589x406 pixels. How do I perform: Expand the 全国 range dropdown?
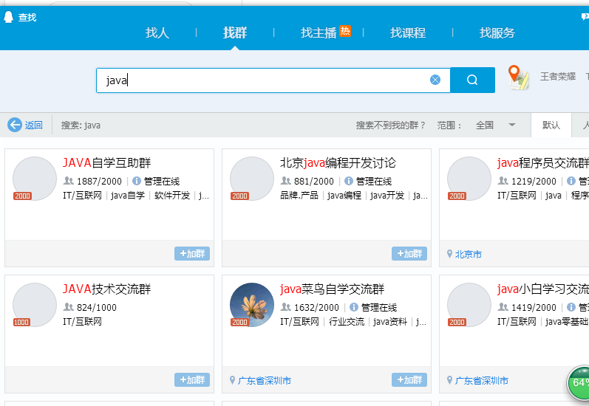click(511, 125)
